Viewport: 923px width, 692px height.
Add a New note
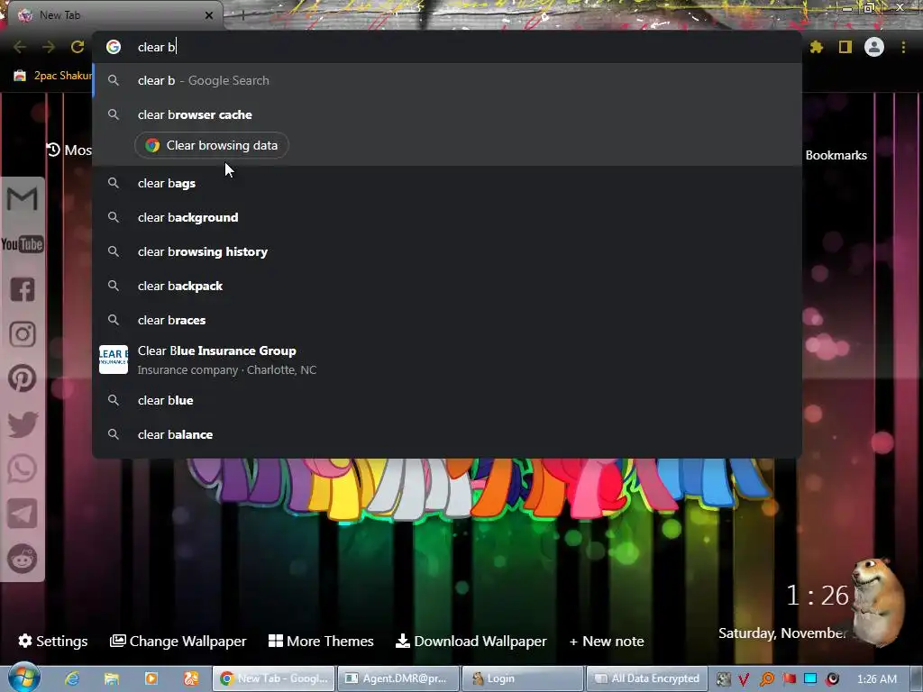pyautogui.click(x=607, y=641)
